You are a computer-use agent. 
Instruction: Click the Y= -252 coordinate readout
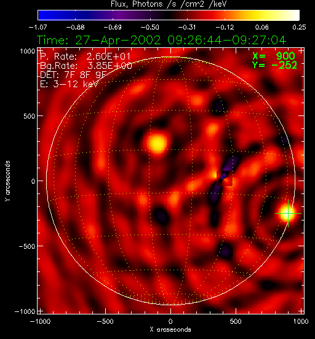tap(274, 65)
